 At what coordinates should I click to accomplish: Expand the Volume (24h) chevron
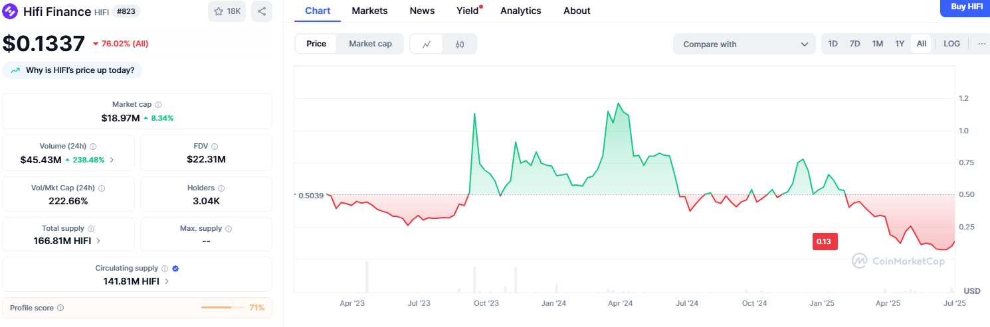click(112, 160)
